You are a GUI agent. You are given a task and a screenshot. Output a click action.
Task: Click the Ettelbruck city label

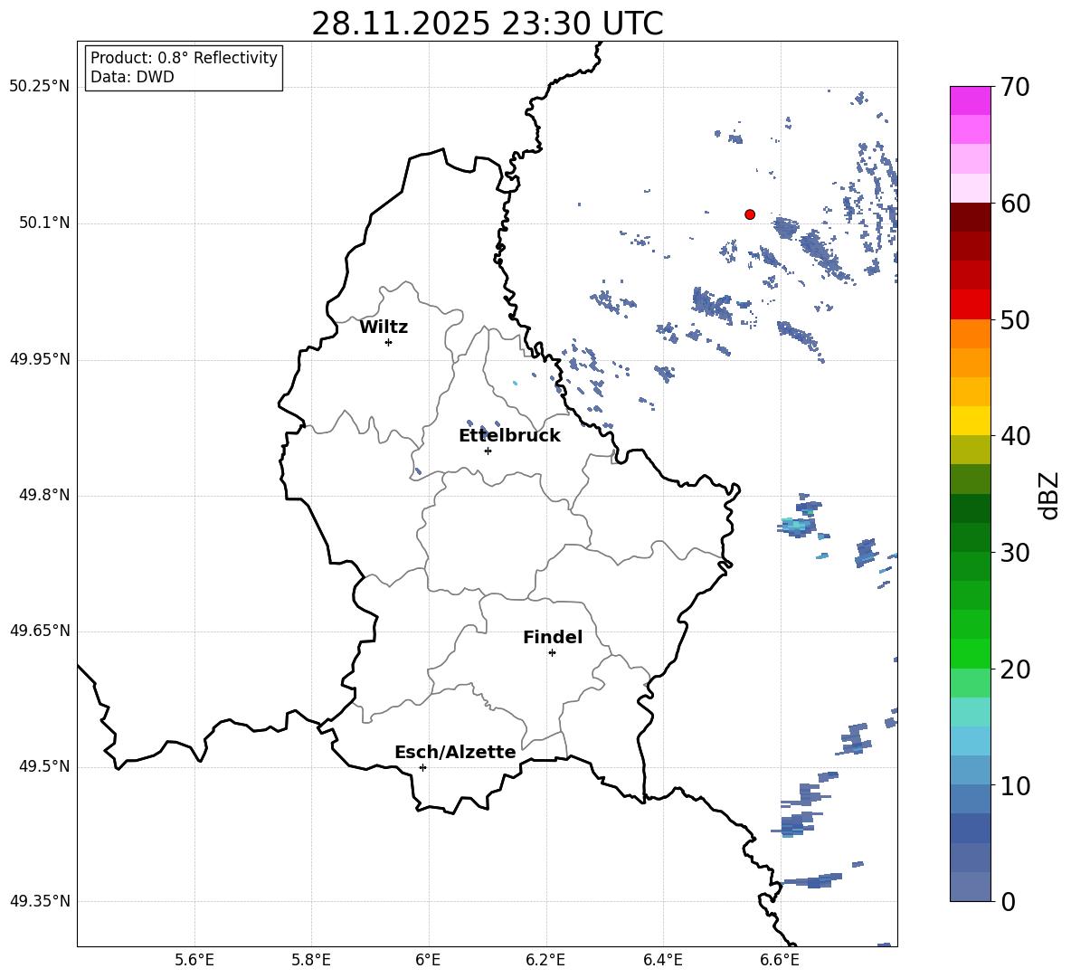509,436
